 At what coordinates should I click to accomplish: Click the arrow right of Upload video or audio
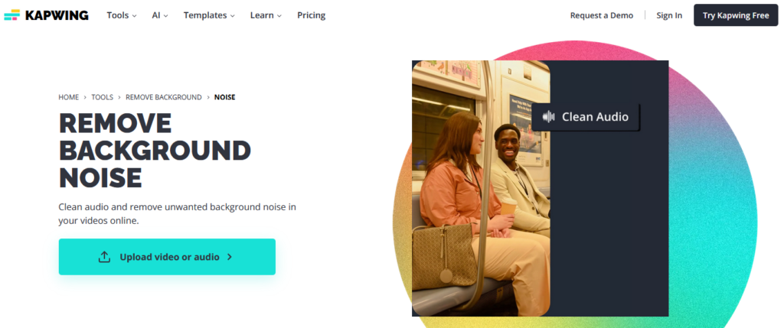[230, 257]
